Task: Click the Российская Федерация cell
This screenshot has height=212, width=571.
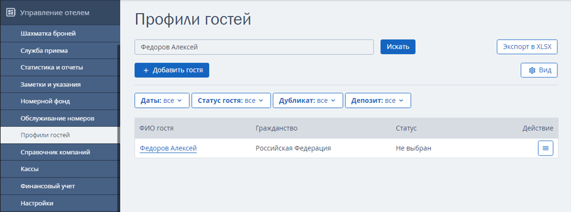Action: click(294, 148)
